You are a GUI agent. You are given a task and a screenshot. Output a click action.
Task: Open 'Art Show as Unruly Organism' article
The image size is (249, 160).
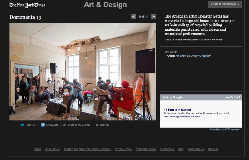193,56
